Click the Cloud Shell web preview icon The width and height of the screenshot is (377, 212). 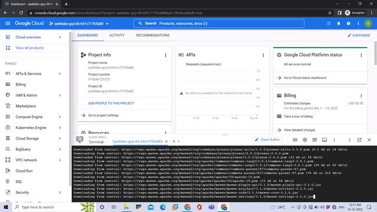pos(315,140)
